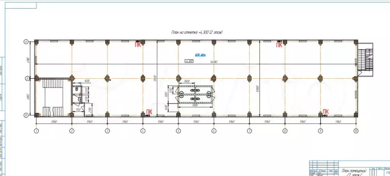Click grid axis bubble 7
Screen dimensions: 390x176
pos(249,131)
